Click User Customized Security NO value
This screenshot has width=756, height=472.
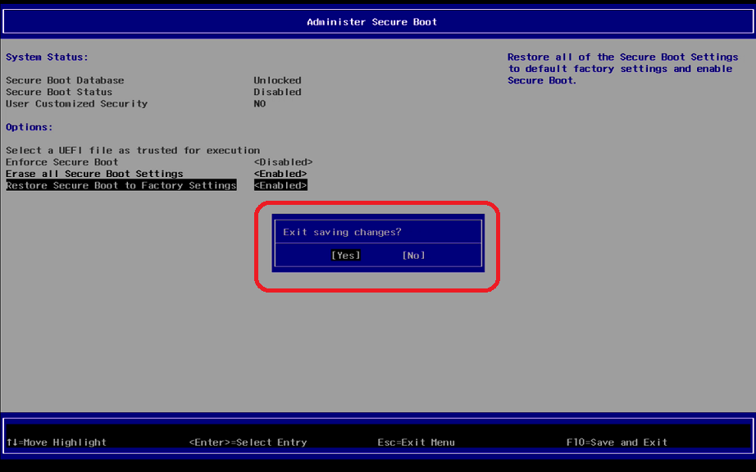(x=260, y=104)
